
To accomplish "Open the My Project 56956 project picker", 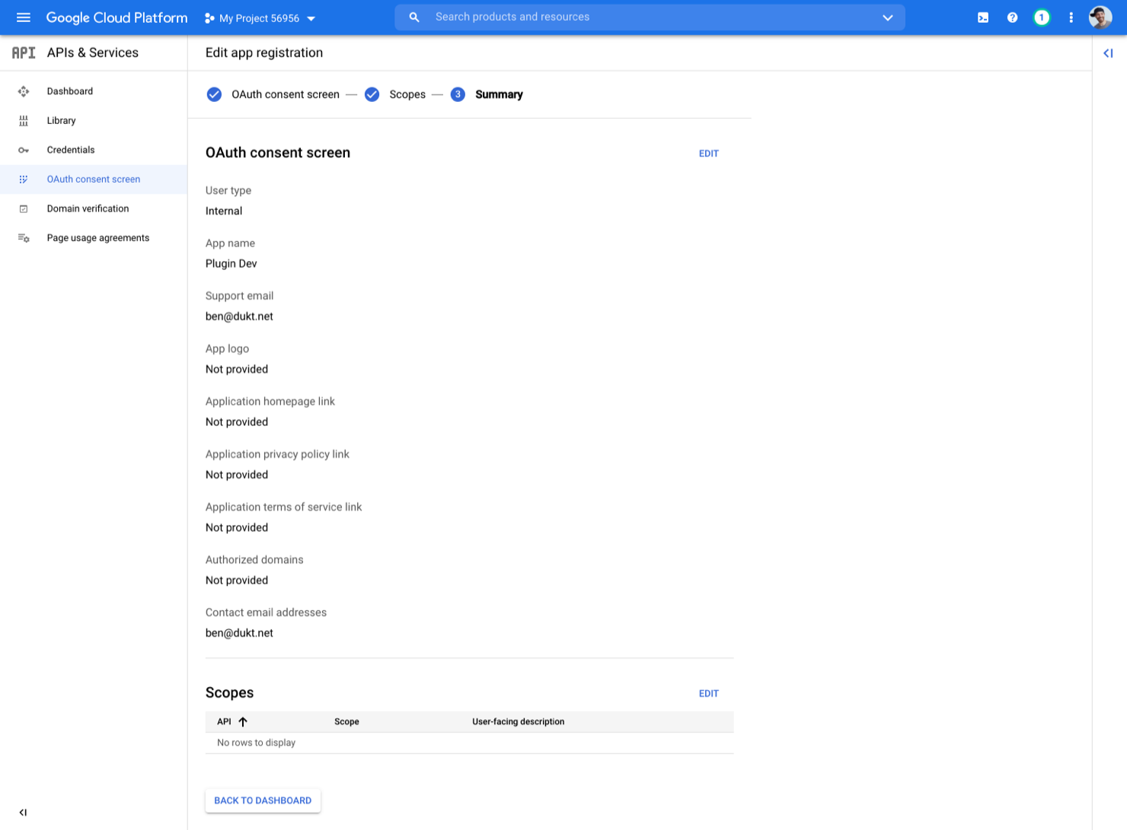I will (x=259, y=17).
